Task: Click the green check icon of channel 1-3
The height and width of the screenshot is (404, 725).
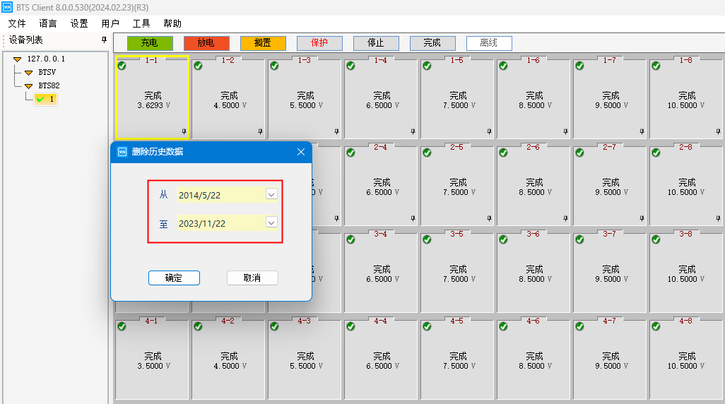Action: tap(274, 66)
